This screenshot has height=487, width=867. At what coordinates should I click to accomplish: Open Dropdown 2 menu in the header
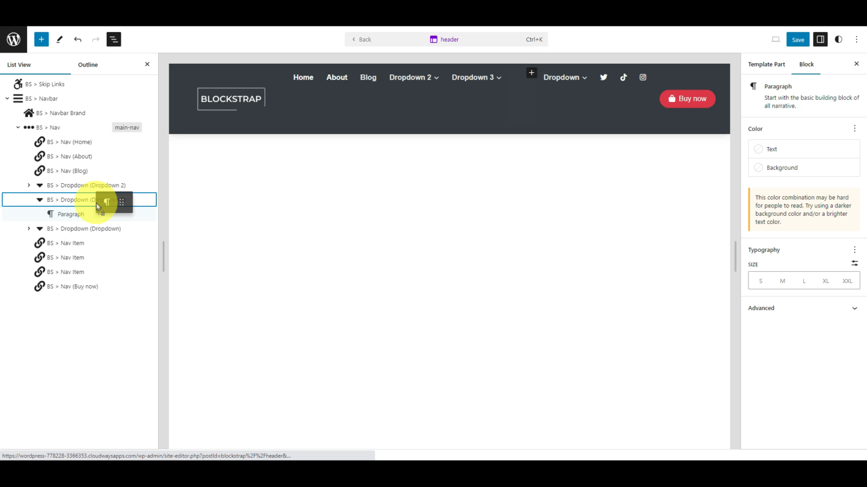[414, 77]
